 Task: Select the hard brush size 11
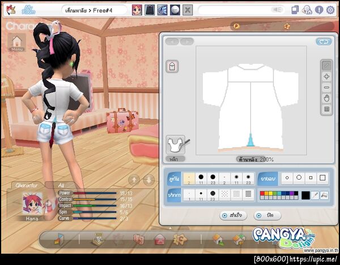coord(201,179)
